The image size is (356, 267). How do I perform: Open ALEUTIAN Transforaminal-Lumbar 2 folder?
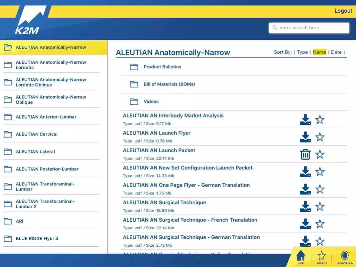point(51,204)
